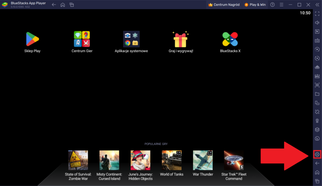Toggle fullscreen mode from the sidebar
Screen dimensions: 322x186
click(317, 14)
